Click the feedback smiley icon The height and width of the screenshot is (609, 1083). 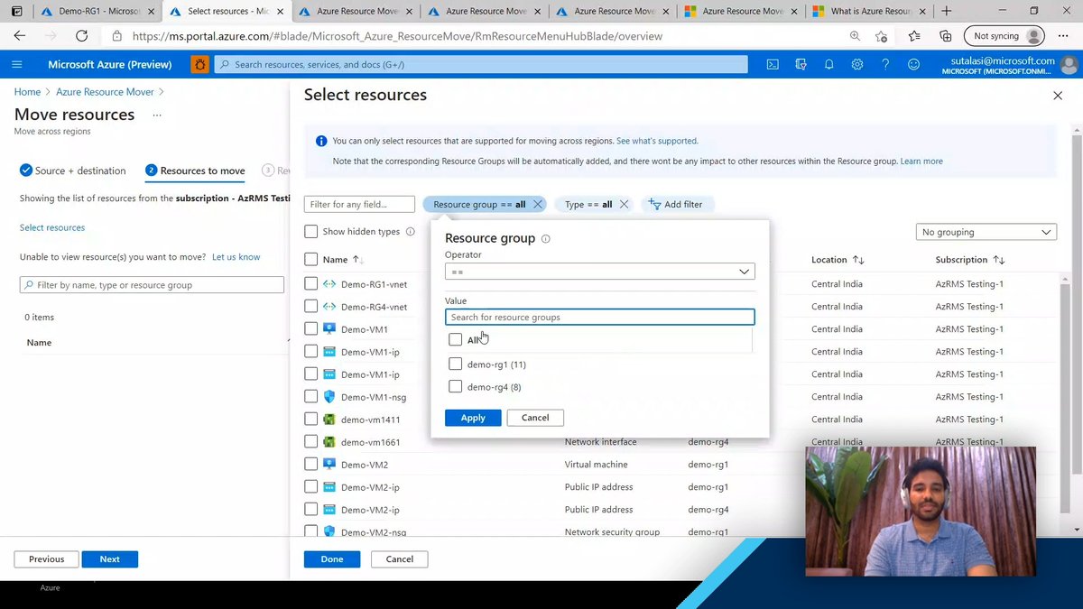(913, 64)
